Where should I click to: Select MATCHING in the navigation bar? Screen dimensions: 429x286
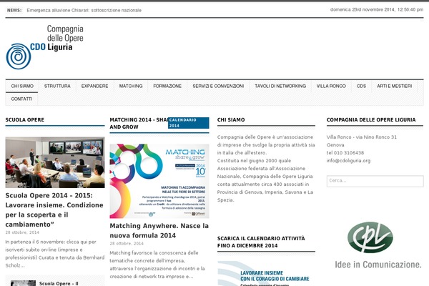pos(131,87)
